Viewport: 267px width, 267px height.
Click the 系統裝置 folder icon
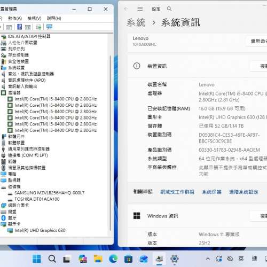pos(4,68)
